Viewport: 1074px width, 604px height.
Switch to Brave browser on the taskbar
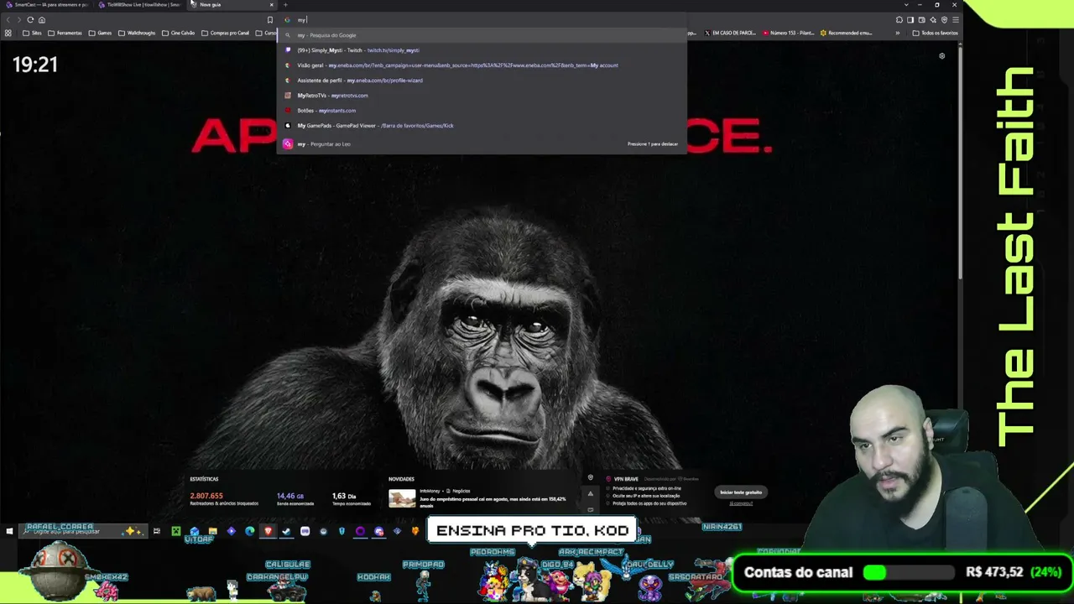(x=268, y=531)
